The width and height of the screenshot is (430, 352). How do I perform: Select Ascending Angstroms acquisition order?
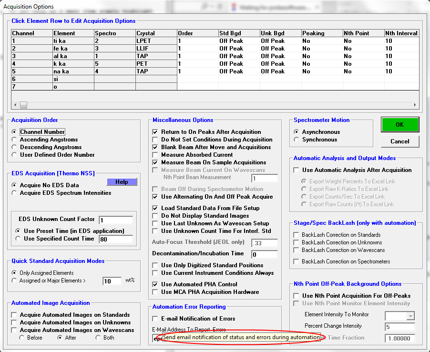coord(15,140)
